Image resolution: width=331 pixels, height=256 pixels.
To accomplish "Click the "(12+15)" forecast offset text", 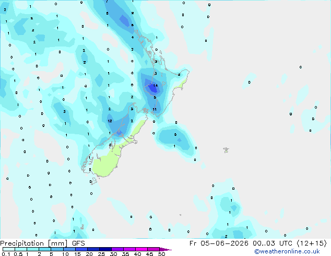I will [x=312, y=243].
